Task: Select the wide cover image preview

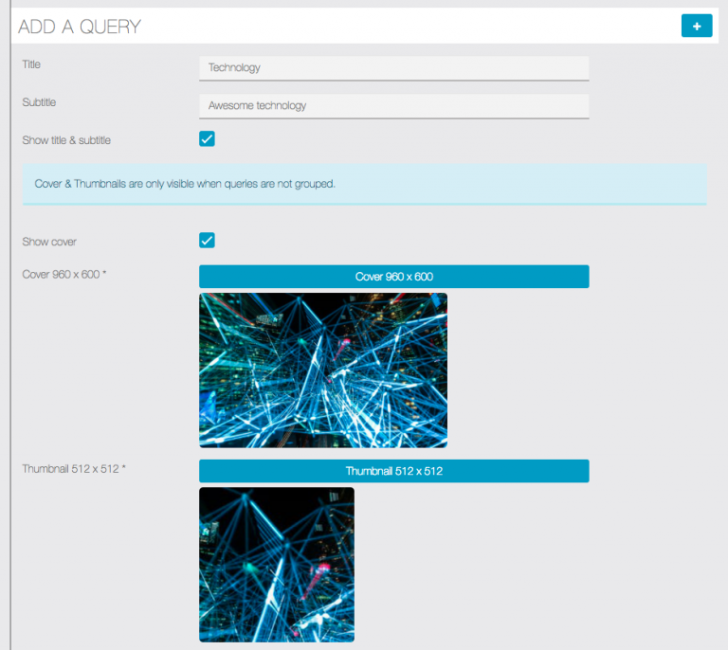Action: (x=322, y=370)
